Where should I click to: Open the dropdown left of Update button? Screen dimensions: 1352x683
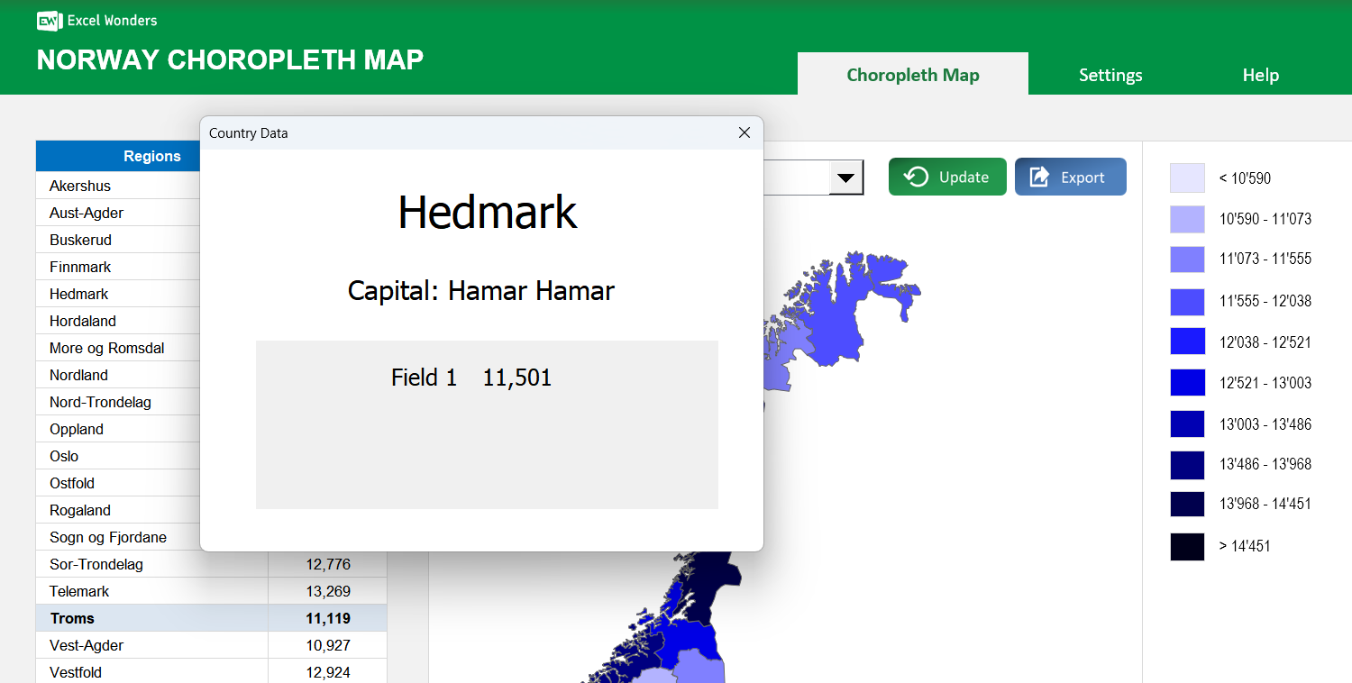845,178
